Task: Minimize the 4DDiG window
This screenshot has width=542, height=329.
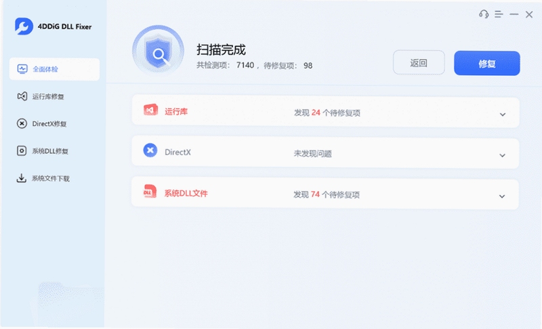Action: click(514, 14)
